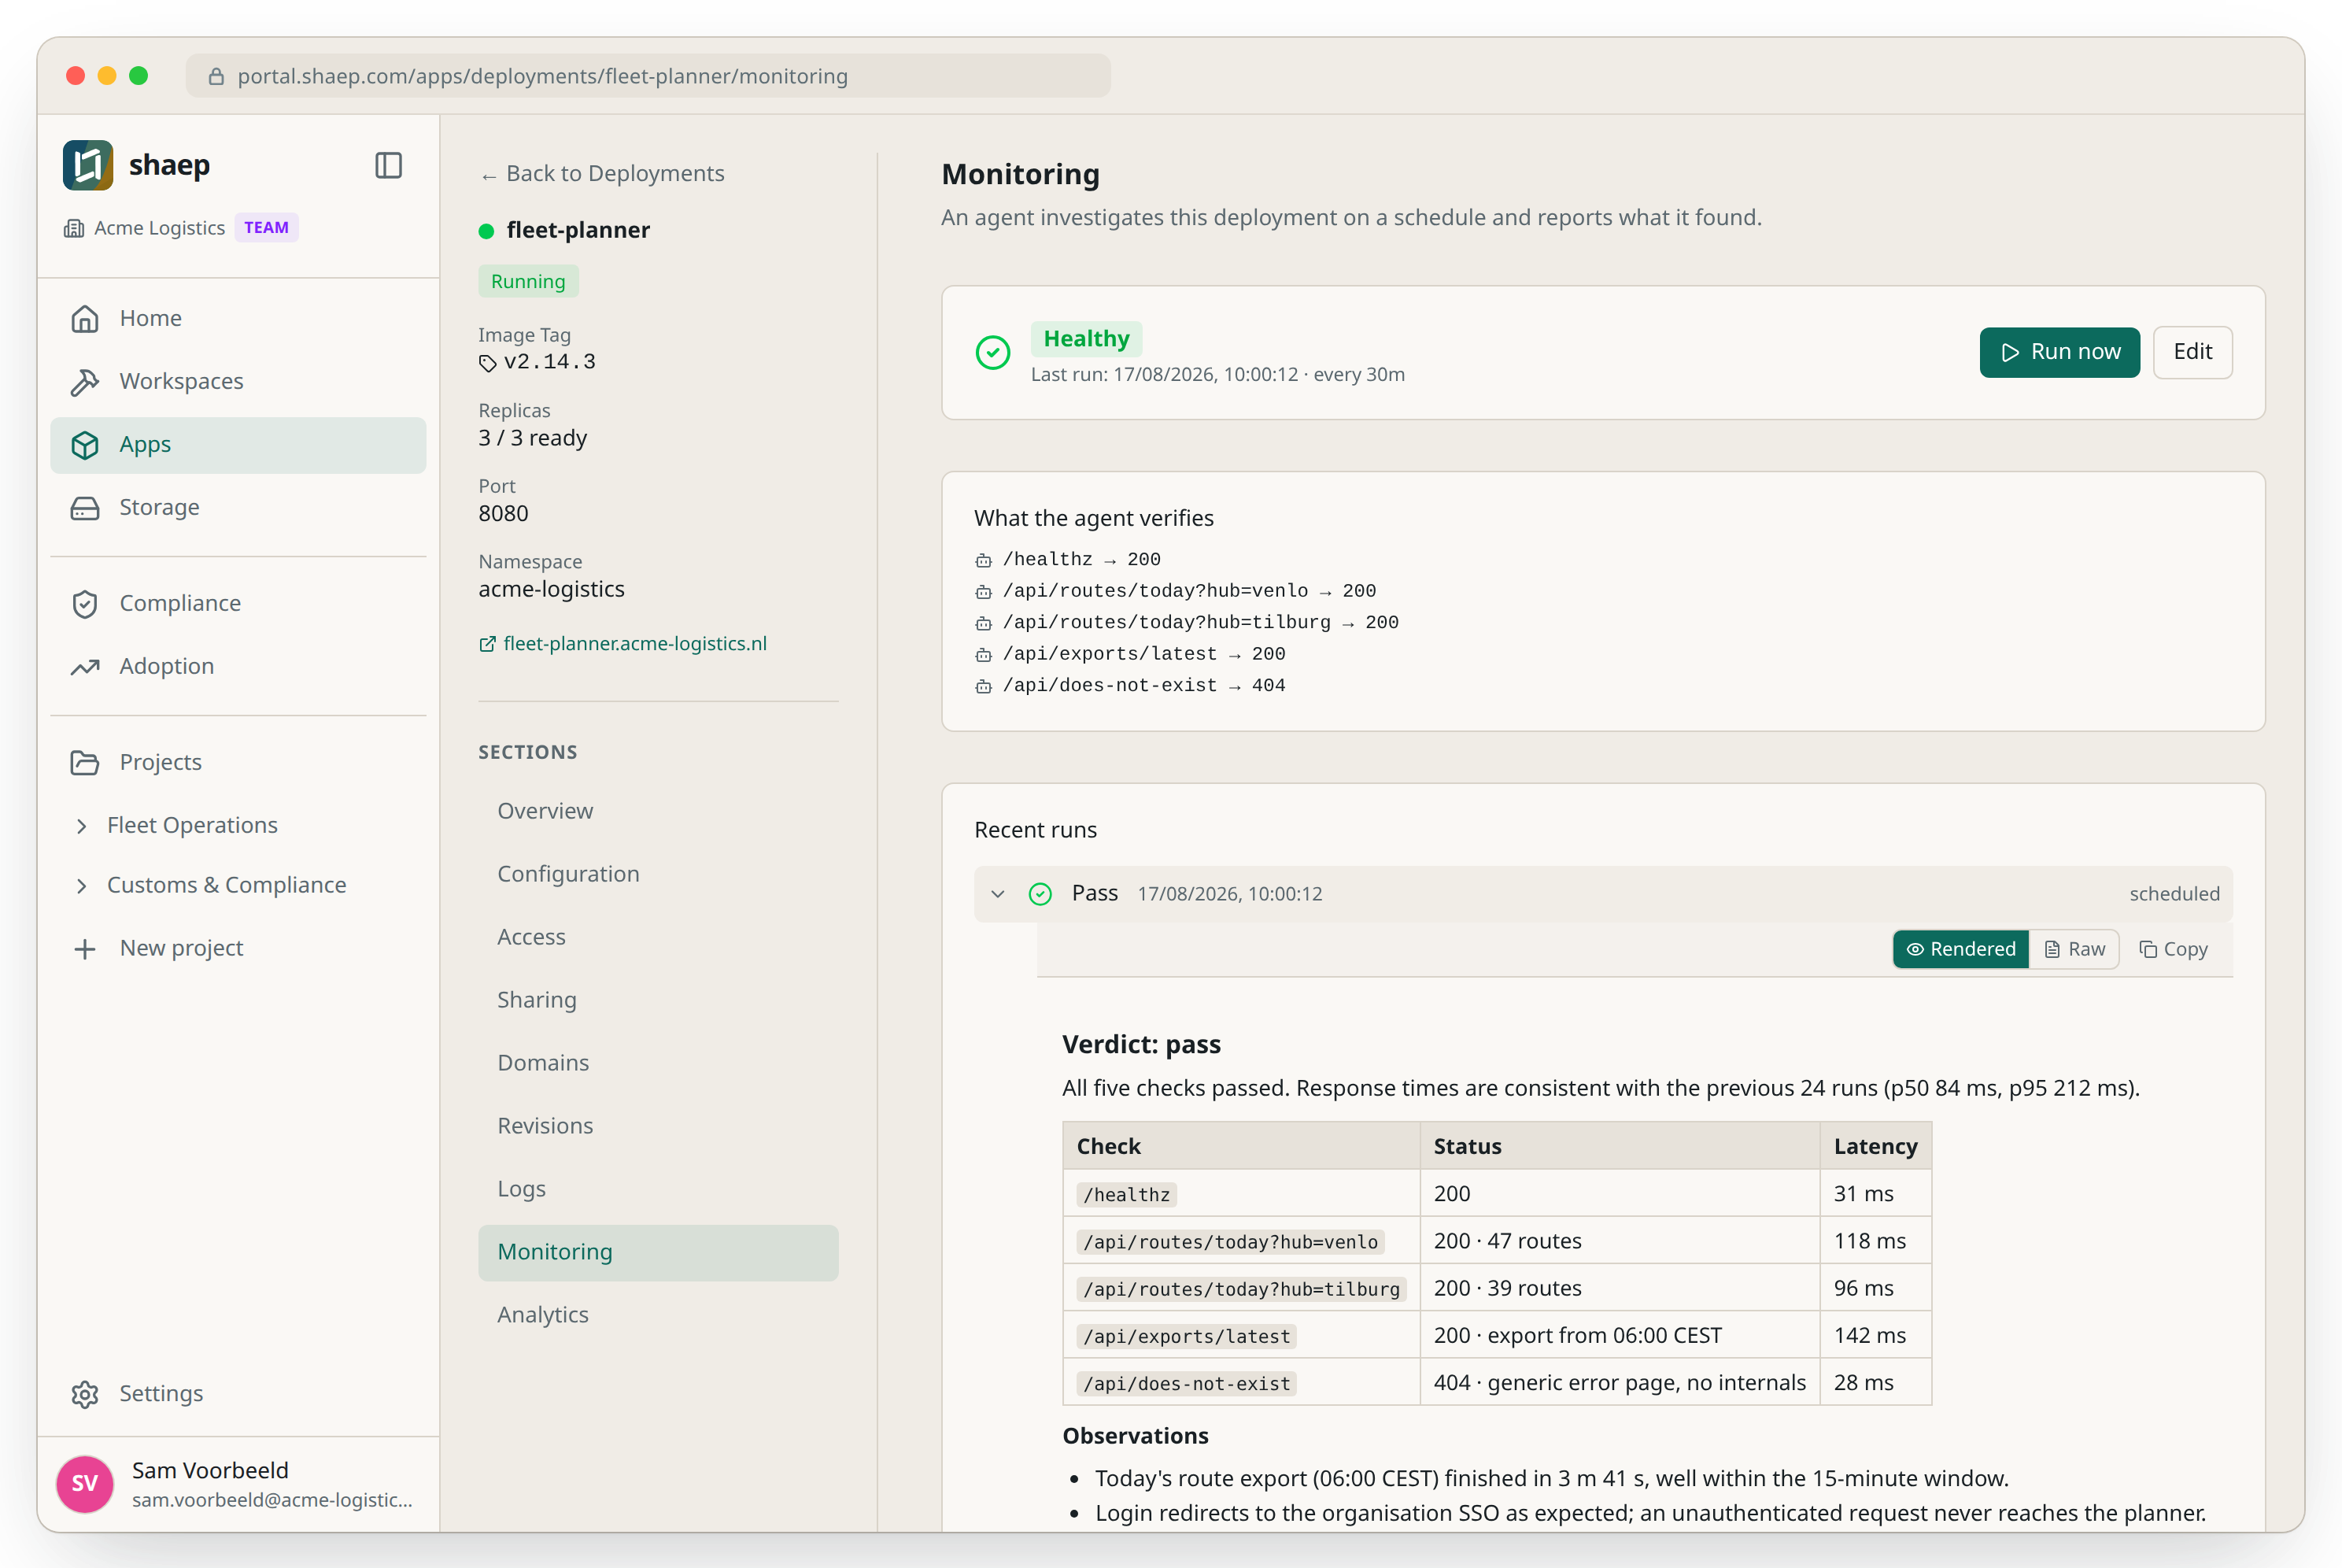Open Home via house icon

point(85,318)
